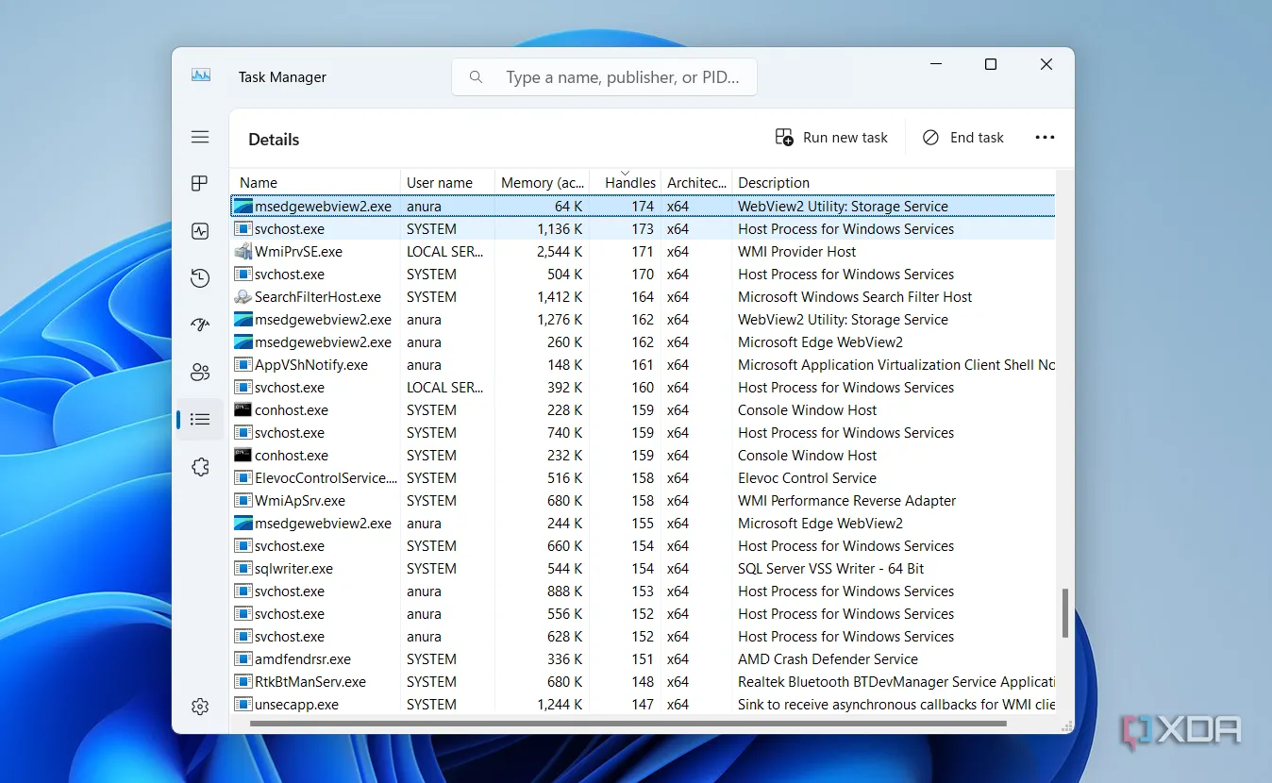Open the three-dot more options menu

[x=1045, y=138]
